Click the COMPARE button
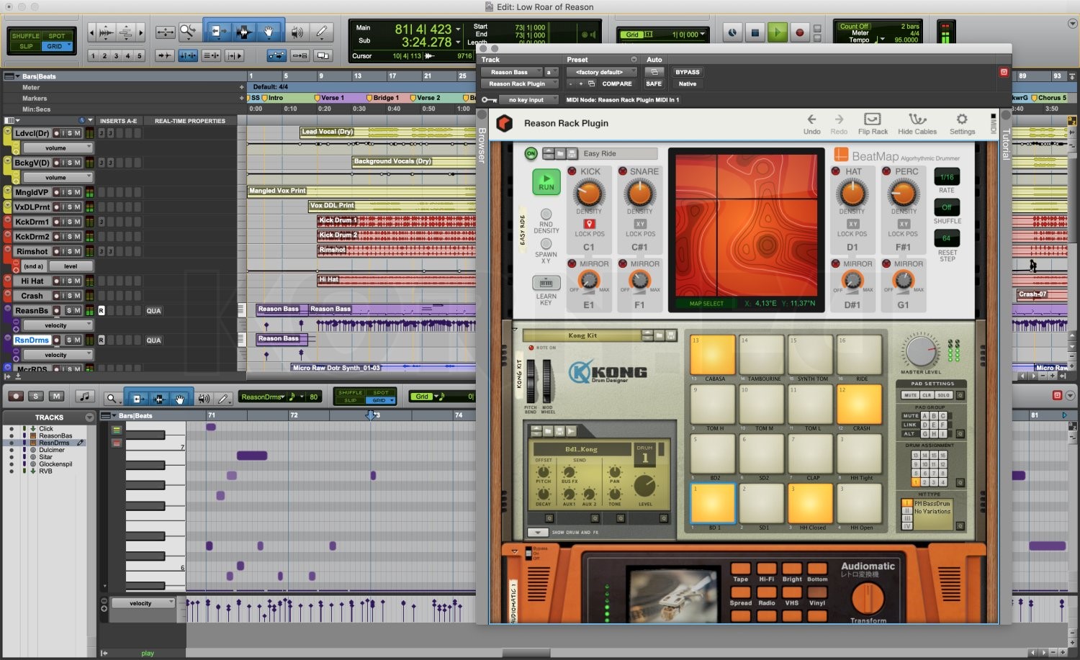This screenshot has height=660, width=1080. (x=616, y=83)
